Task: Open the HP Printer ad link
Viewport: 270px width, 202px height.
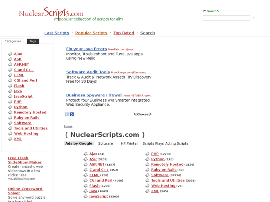Action: coord(130,143)
